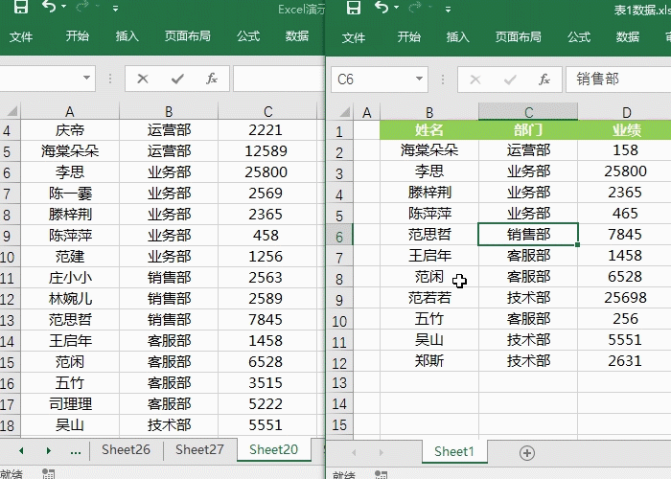Expand Customize Quick Access Toolbar in right window
Image resolution: width=671 pixels, height=479 pixels.
pos(449,10)
